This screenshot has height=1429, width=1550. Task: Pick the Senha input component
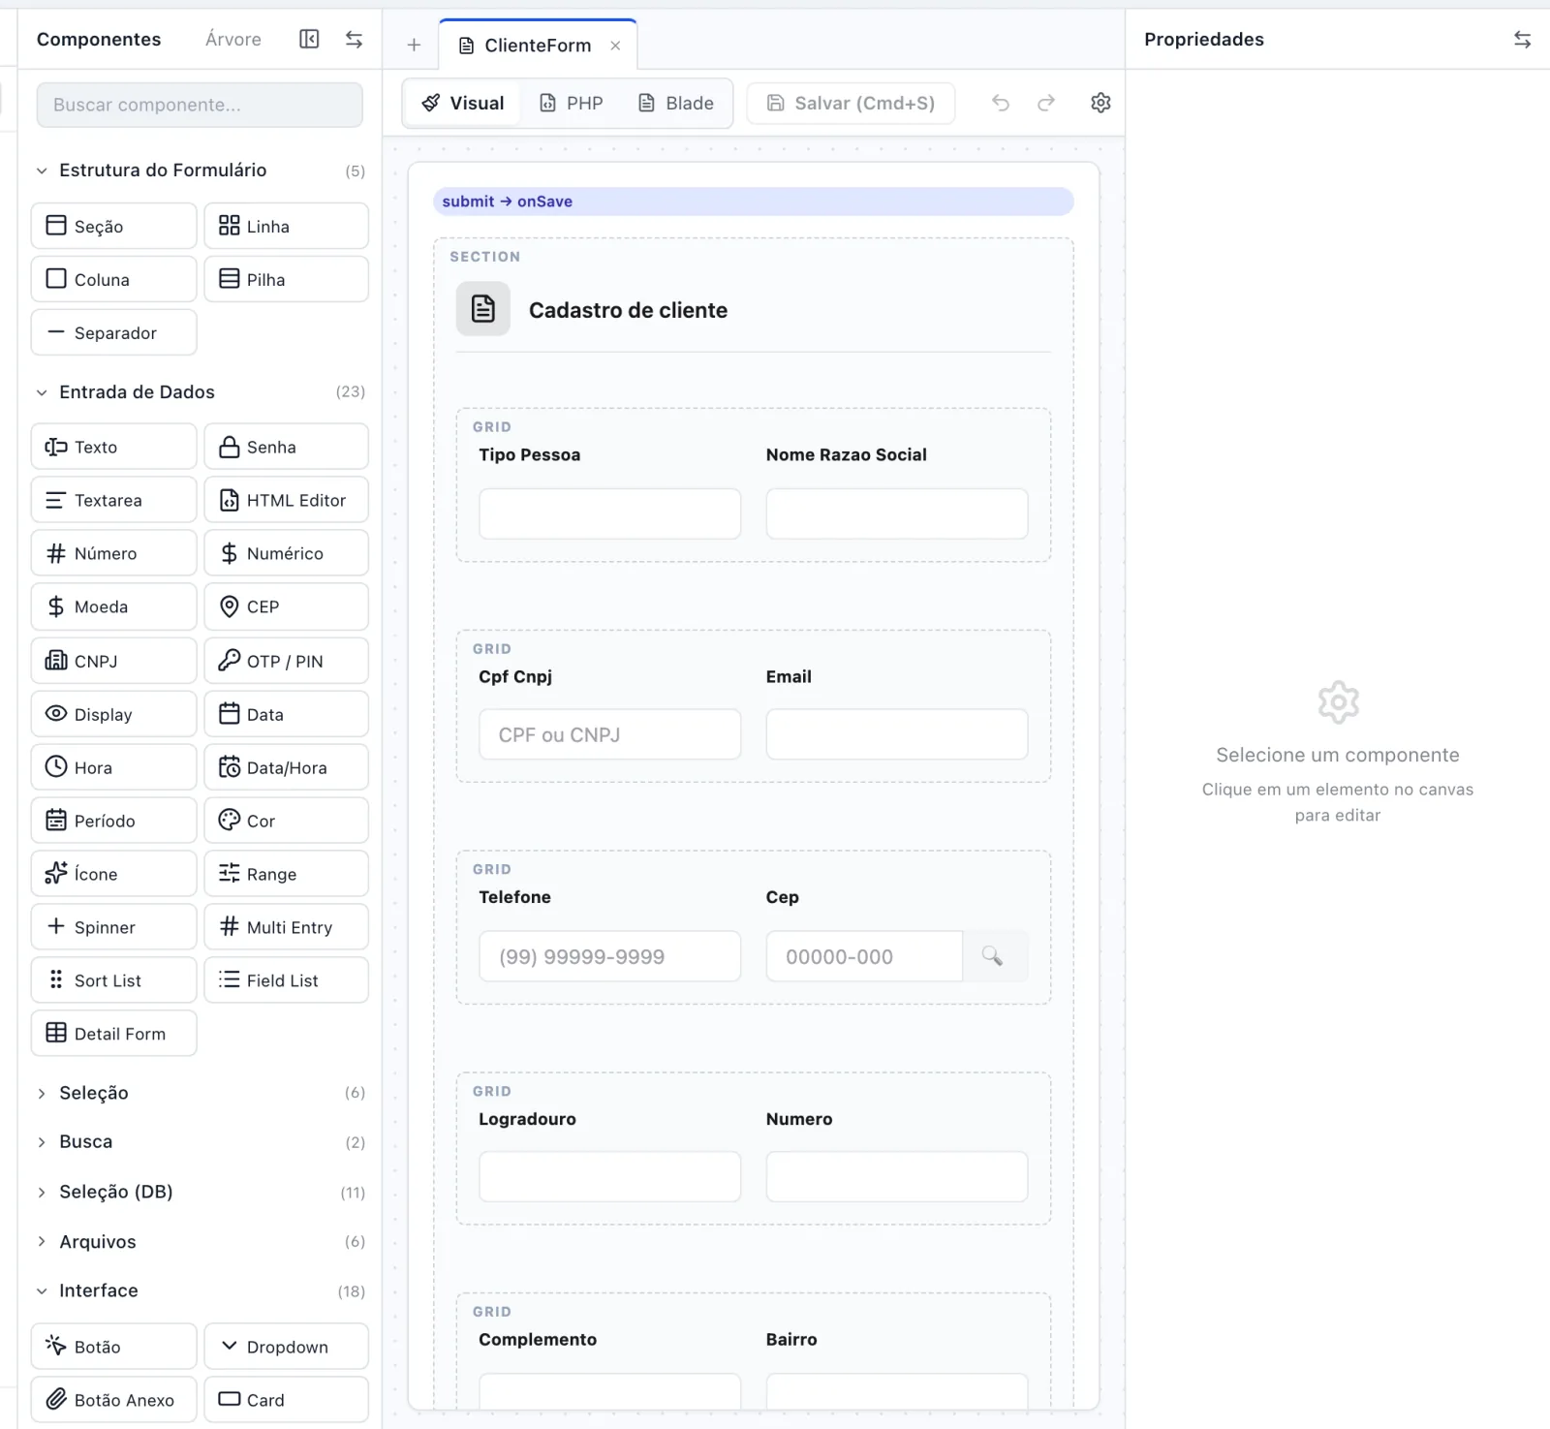click(x=286, y=447)
